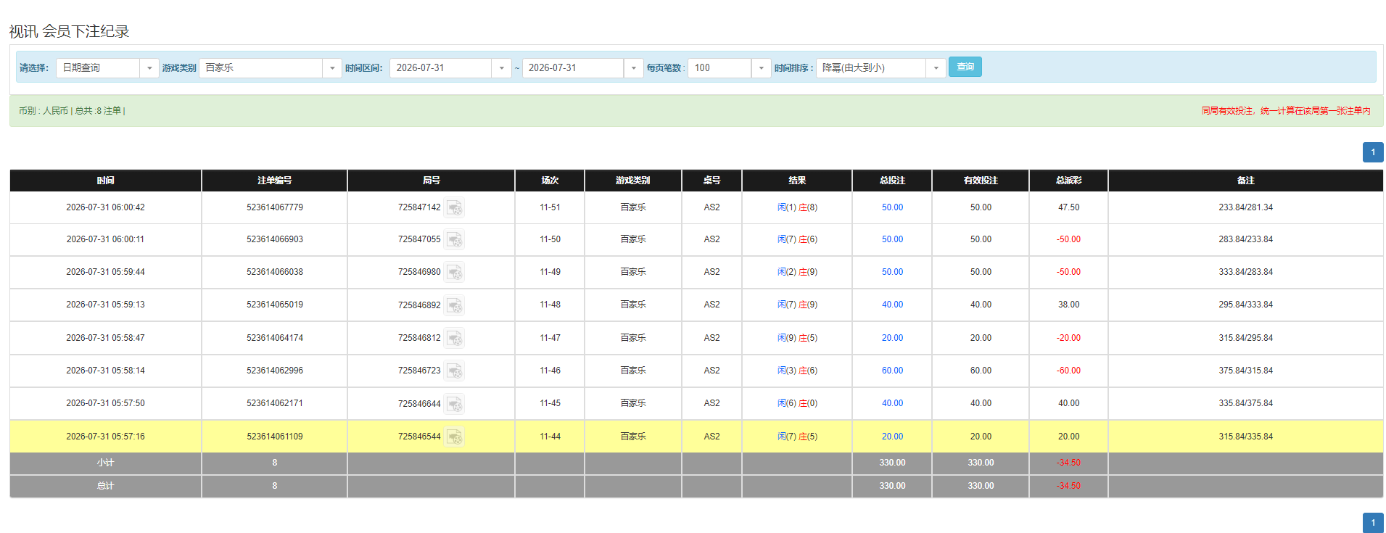Click payout -60.00 cell

(x=1068, y=371)
